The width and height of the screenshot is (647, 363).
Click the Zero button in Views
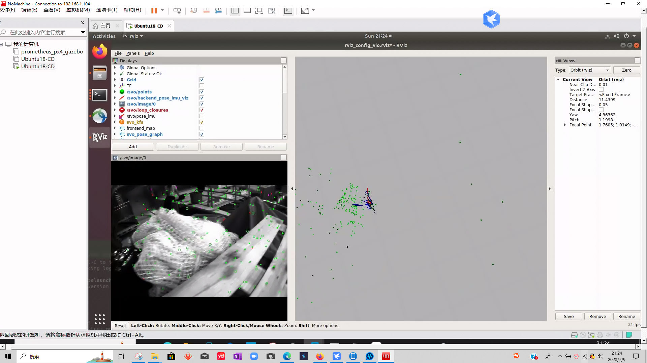pos(626,70)
